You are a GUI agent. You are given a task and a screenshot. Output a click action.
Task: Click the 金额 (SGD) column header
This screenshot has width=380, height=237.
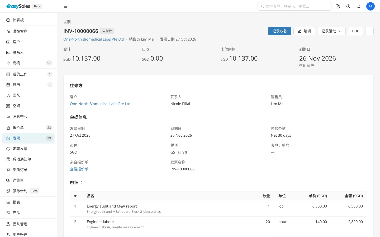354,196
